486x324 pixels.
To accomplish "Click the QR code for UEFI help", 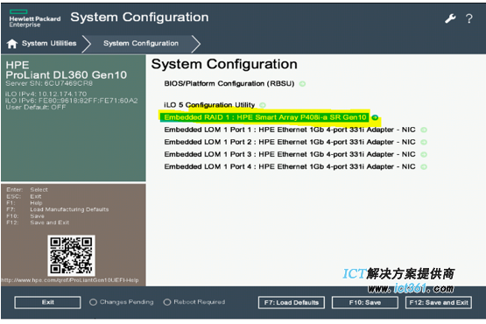I will (x=71, y=256).
